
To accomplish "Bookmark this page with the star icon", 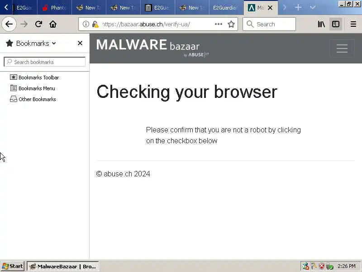I will click(x=231, y=24).
